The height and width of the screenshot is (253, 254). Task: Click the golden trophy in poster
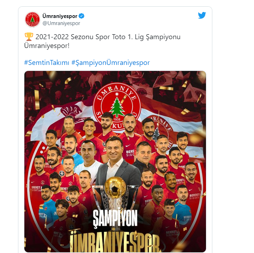(115, 193)
